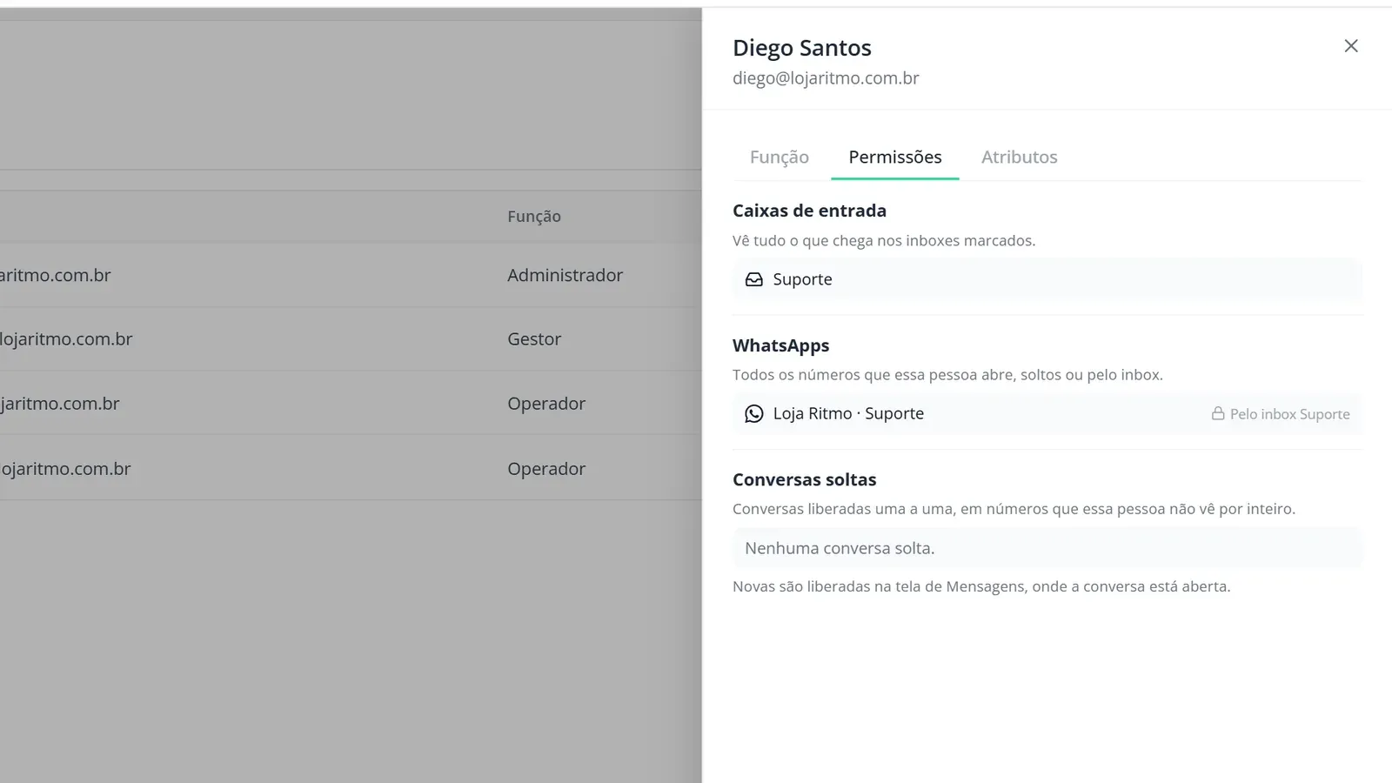Select the Permissões tab
1392x783 pixels.
[895, 157]
